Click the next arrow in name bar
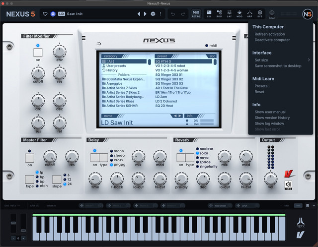 [x=180, y=116]
